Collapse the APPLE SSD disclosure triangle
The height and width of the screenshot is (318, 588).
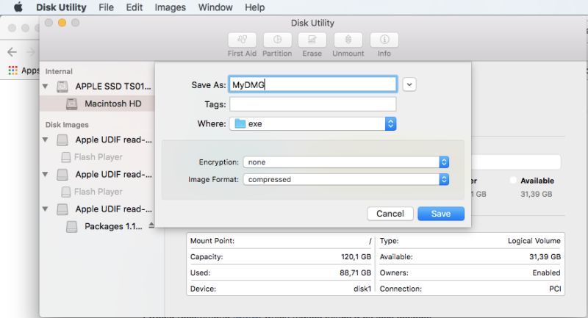[46, 86]
